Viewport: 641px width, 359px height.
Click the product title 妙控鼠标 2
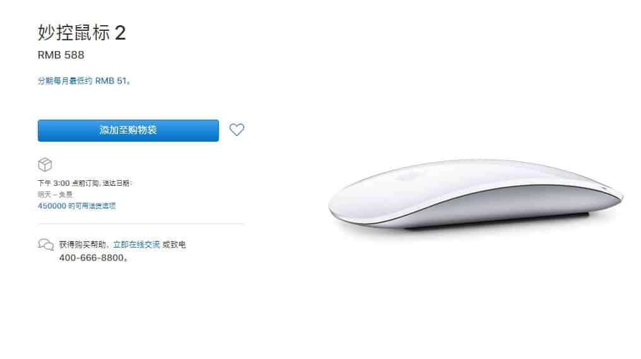(x=82, y=32)
